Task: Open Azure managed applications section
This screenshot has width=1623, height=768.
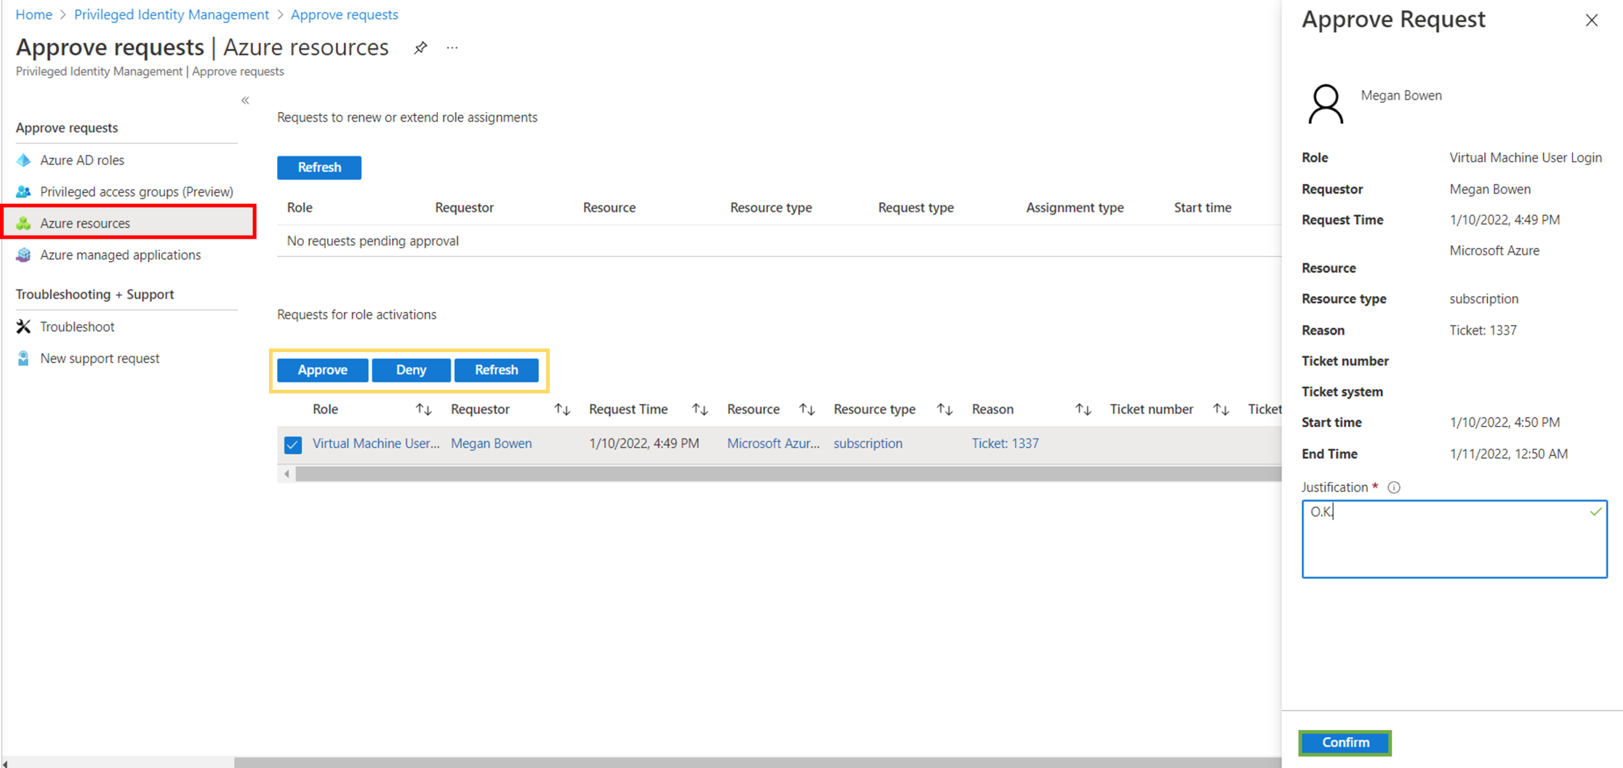Action: pyautogui.click(x=120, y=255)
